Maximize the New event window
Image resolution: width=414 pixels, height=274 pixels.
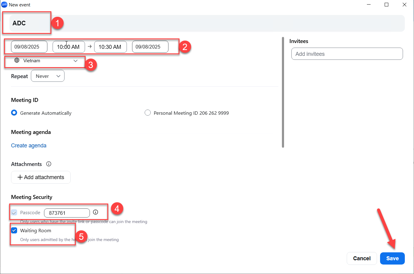[x=386, y=5]
